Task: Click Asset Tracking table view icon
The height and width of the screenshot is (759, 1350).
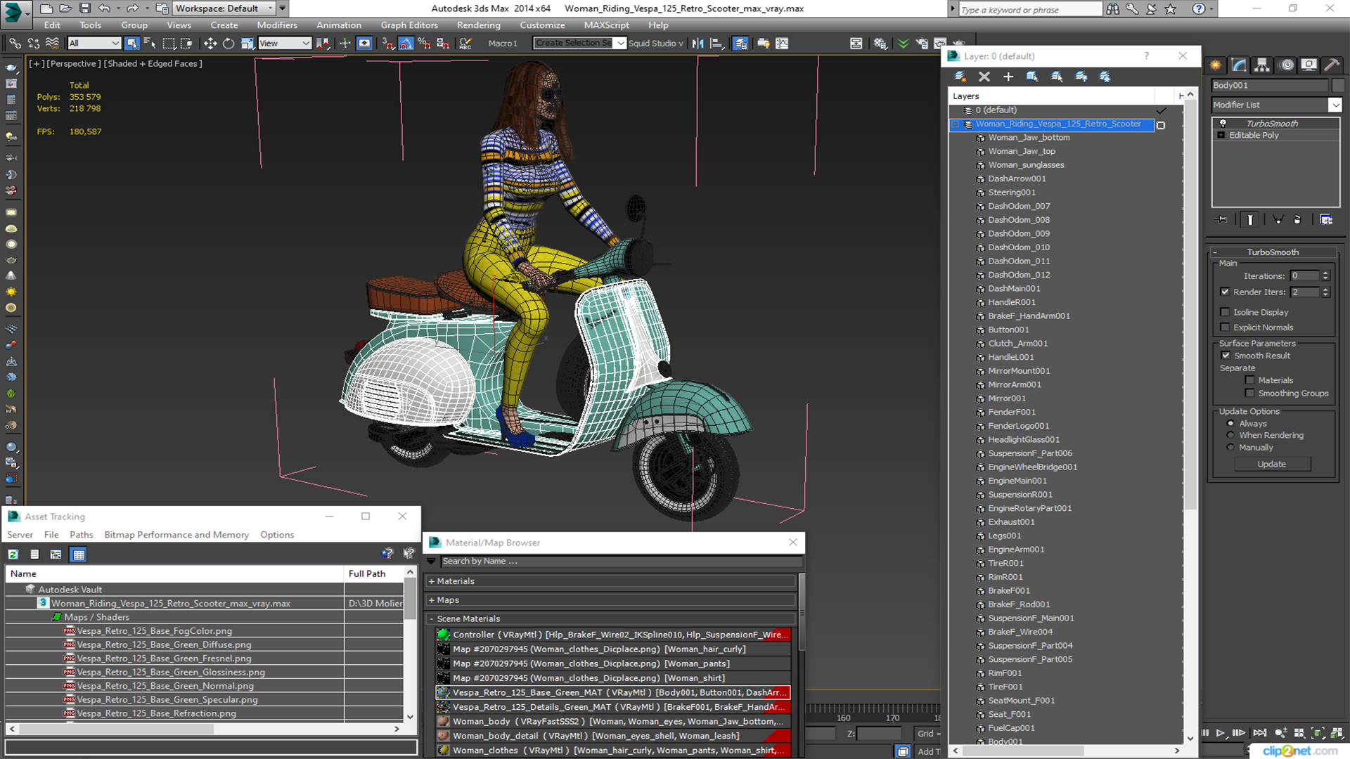Action: [x=79, y=554]
